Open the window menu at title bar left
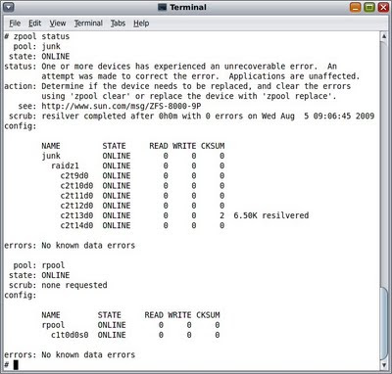This screenshot has height=374, width=392. pyautogui.click(x=10, y=7)
